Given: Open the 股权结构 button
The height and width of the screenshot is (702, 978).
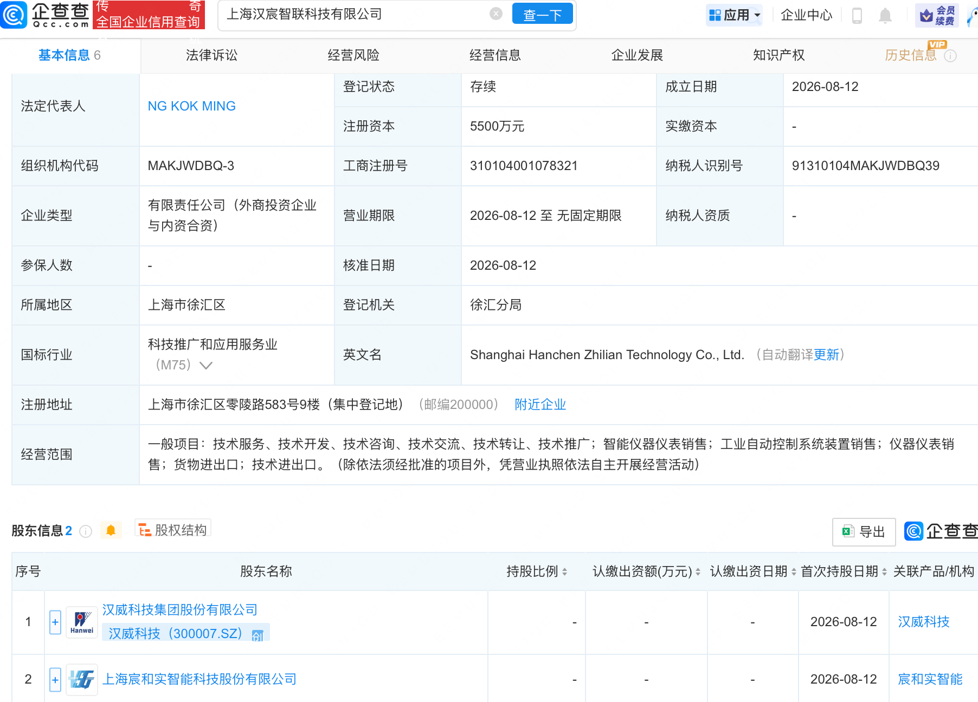Looking at the screenshot, I should [173, 529].
